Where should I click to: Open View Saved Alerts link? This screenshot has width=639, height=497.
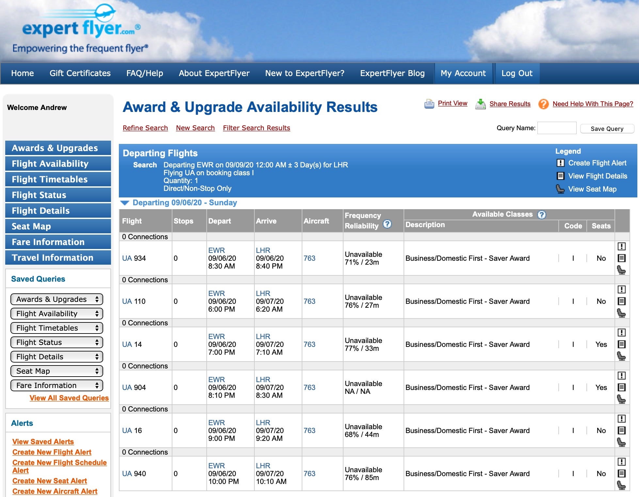43,442
